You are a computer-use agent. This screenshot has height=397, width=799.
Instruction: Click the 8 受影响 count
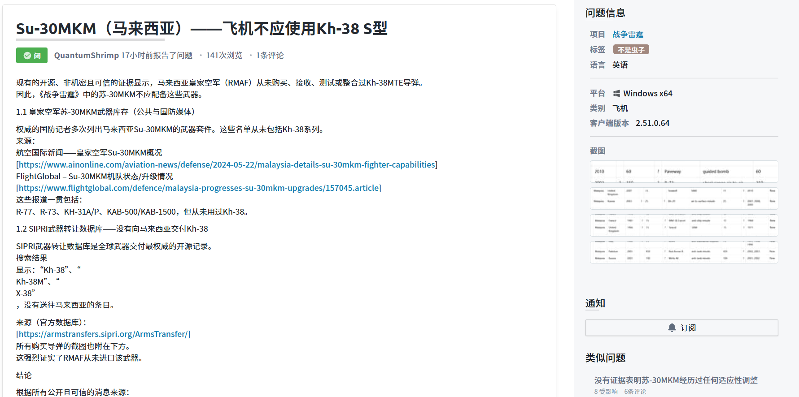[x=606, y=392]
